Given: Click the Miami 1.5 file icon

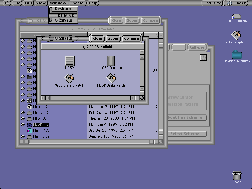Looking at the screenshot, I should pyautogui.click(x=29, y=130).
